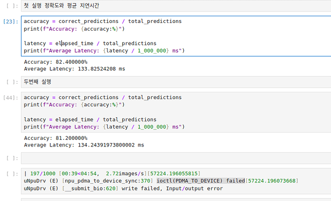
Task: Click the print Accuracy line in cell [23]
Action: 74,29
